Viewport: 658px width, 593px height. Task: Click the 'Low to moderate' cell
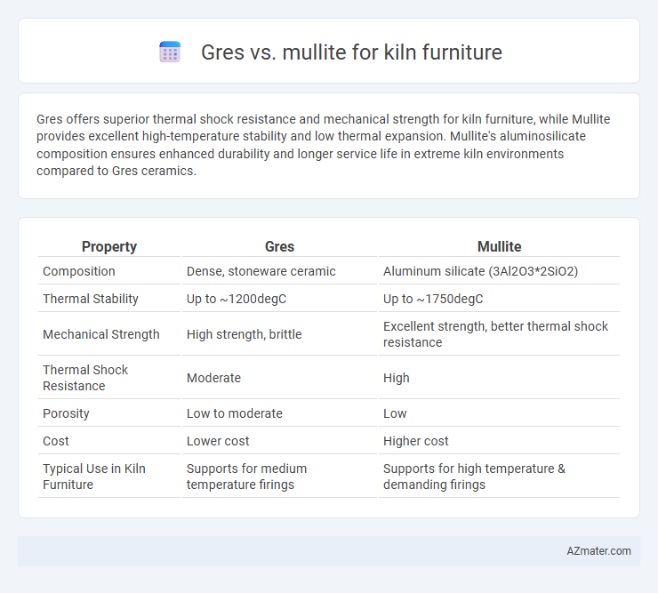(x=235, y=413)
